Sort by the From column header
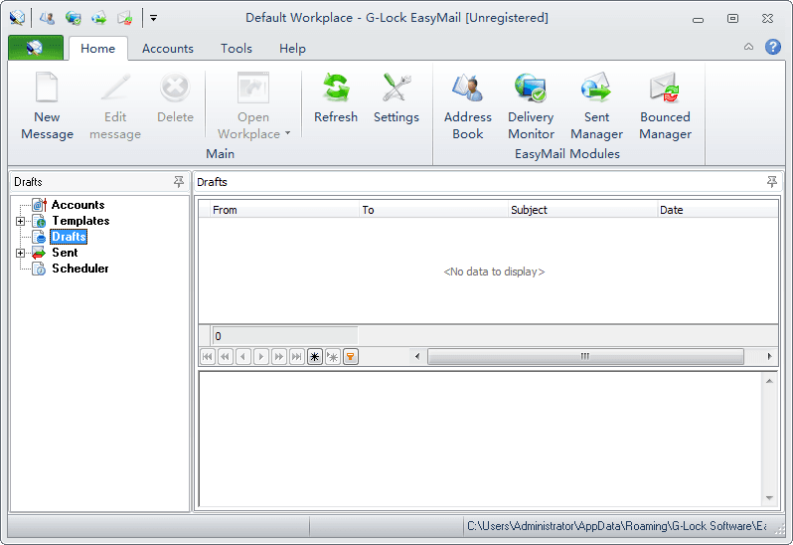The image size is (793, 545). 285,210
